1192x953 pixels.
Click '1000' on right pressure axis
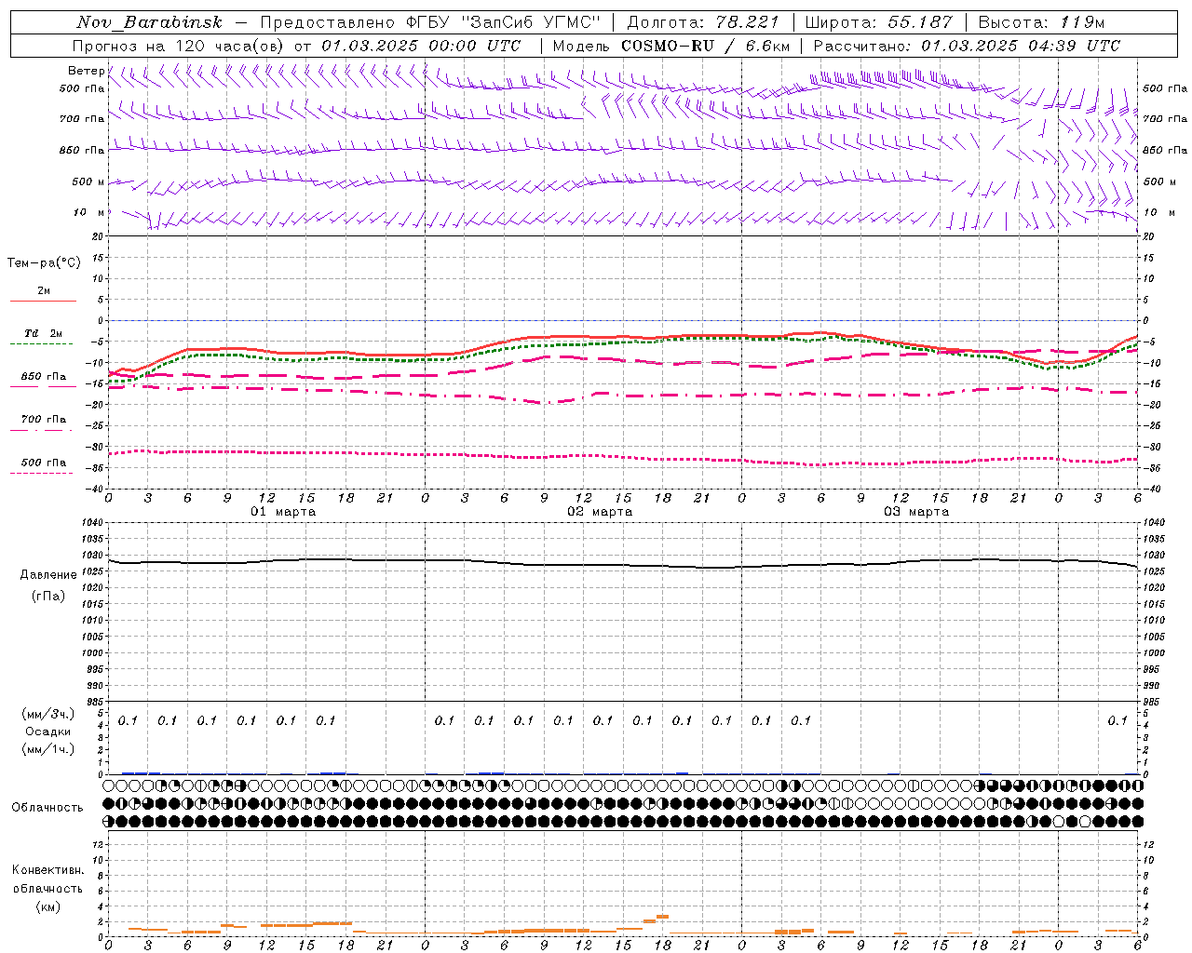[1153, 653]
